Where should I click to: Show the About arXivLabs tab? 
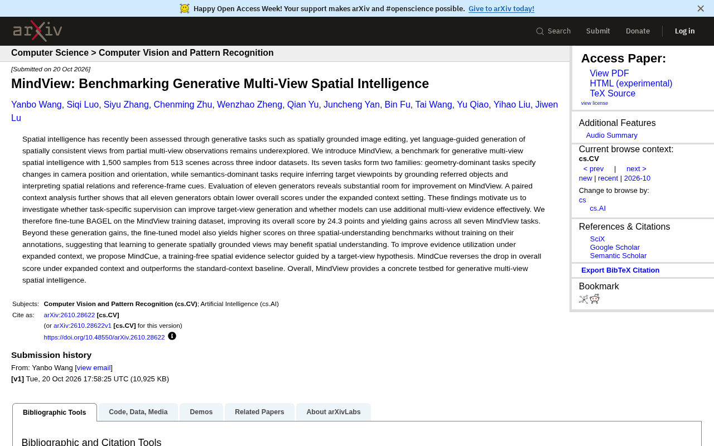pyautogui.click(x=334, y=412)
